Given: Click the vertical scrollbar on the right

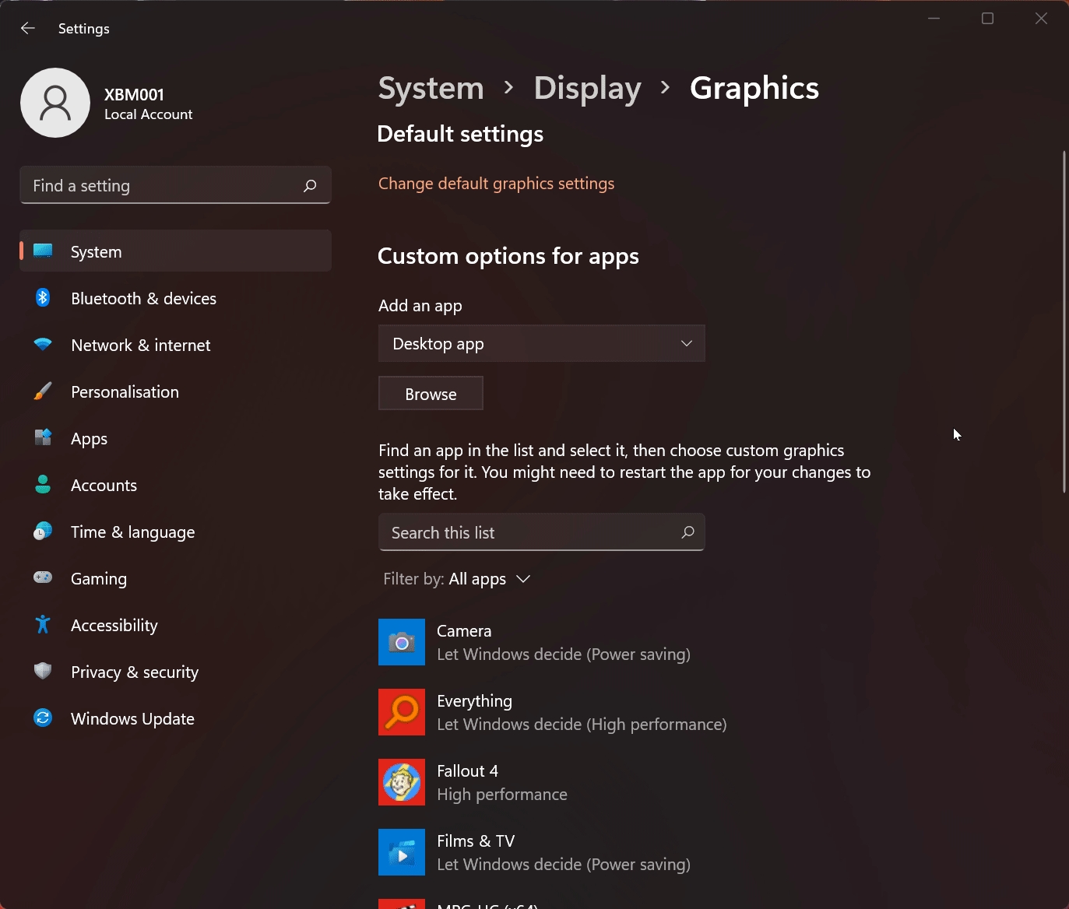Looking at the screenshot, I should (x=1064, y=321).
